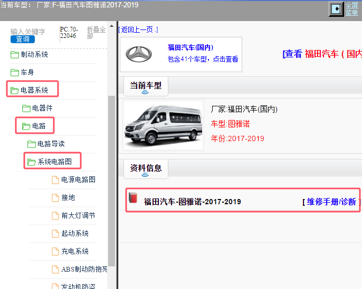Screen dimensions: 362x289
Task: Select the 电器件 tree label
Action: (42, 108)
